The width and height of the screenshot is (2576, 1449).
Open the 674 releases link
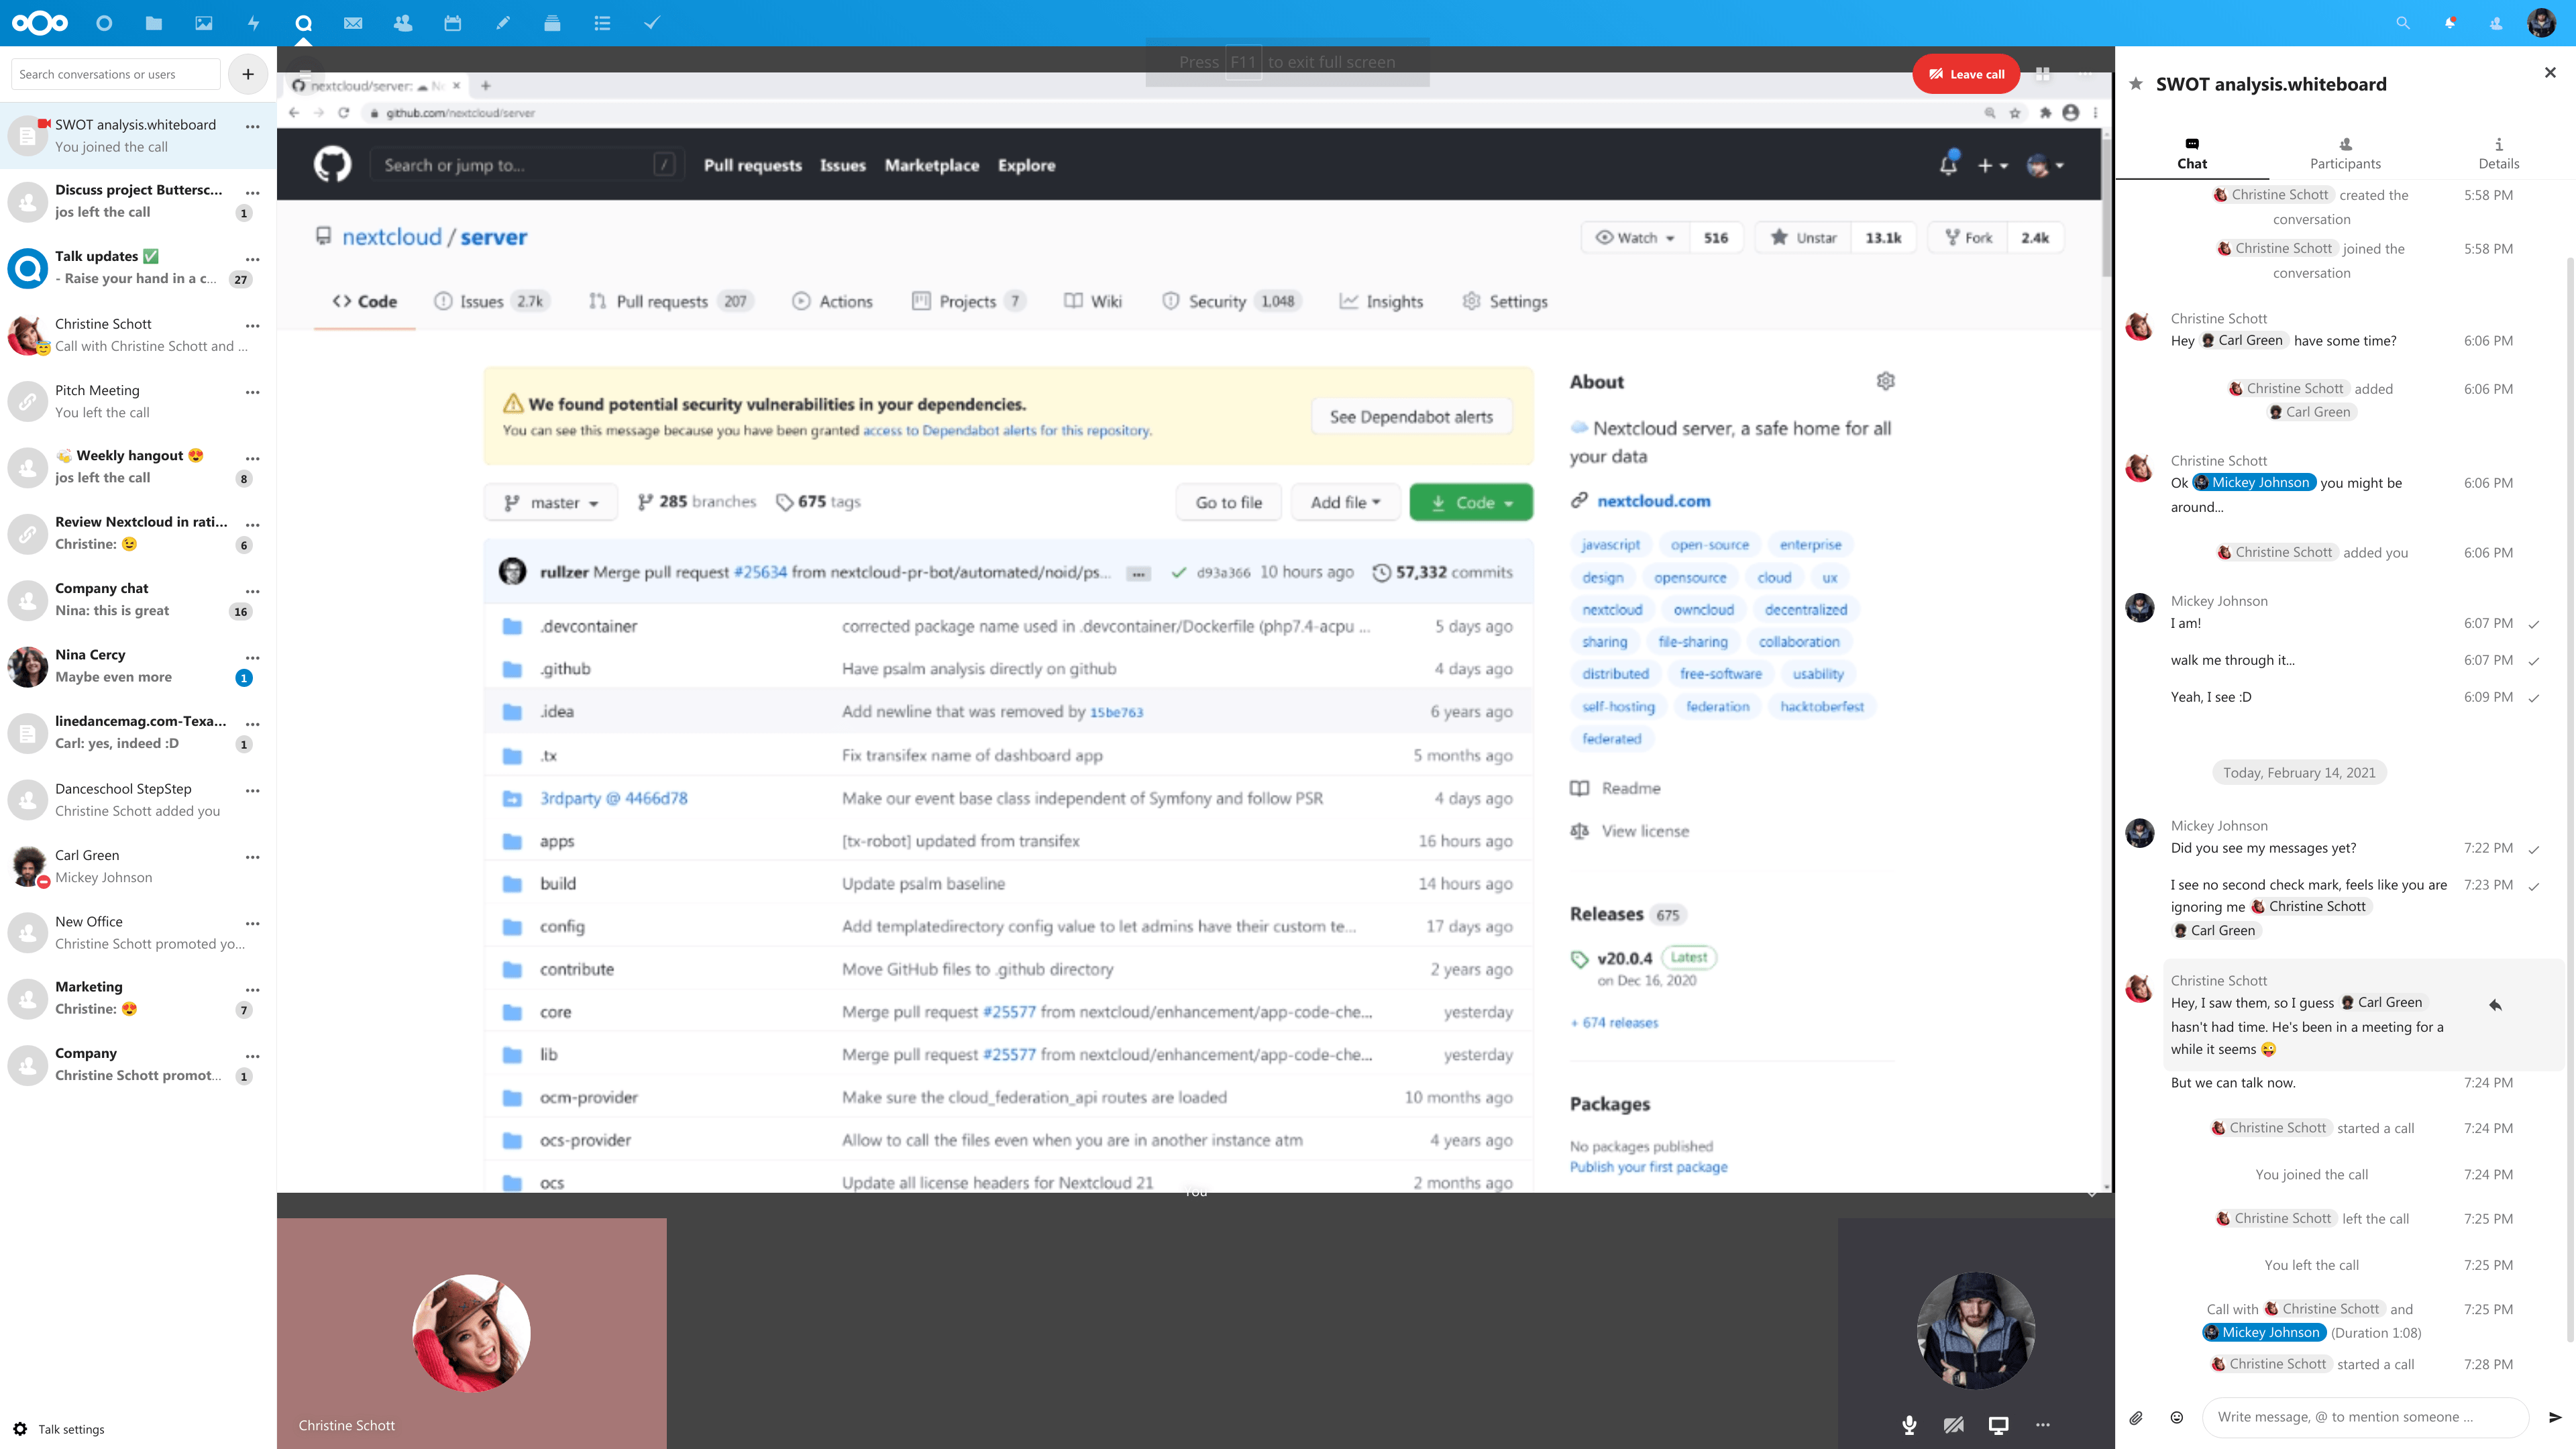pyautogui.click(x=1614, y=1022)
